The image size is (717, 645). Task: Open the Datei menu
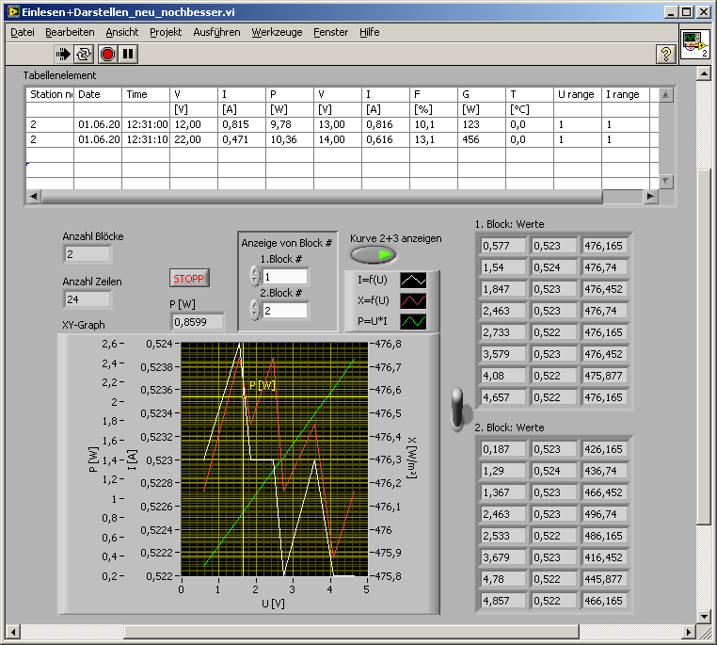click(23, 32)
